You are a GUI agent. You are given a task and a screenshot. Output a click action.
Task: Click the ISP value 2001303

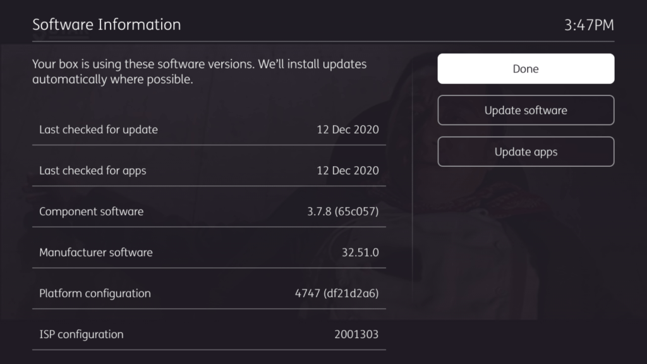(x=356, y=334)
